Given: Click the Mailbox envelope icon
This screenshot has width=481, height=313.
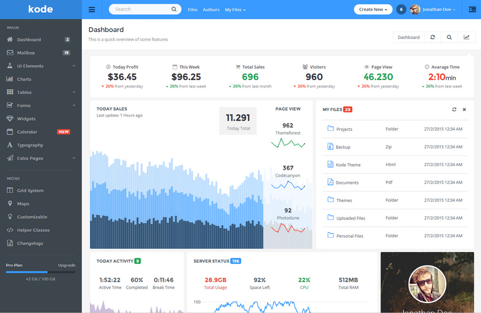Looking at the screenshot, I should pyautogui.click(x=10, y=52).
